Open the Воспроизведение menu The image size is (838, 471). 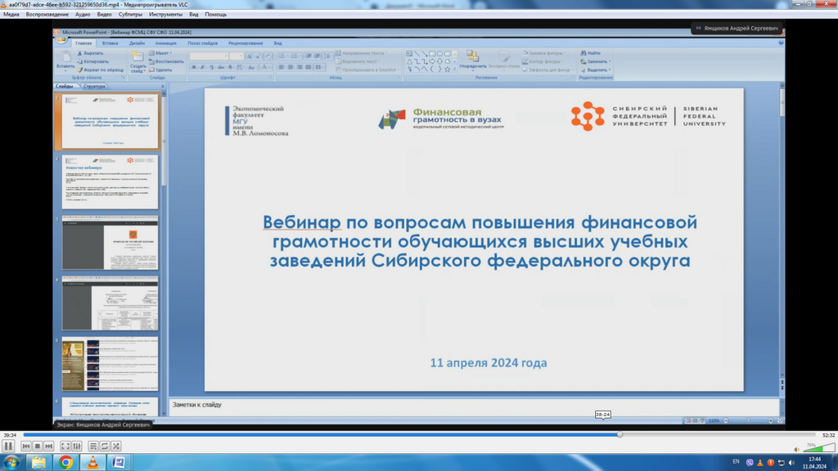[47, 15]
